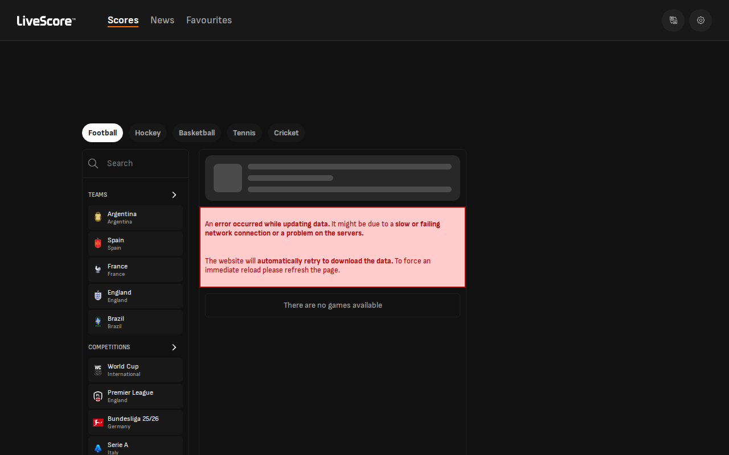This screenshot has height=455, width=729.
Task: Click the 'There are no games available' message
Action: [x=333, y=305]
